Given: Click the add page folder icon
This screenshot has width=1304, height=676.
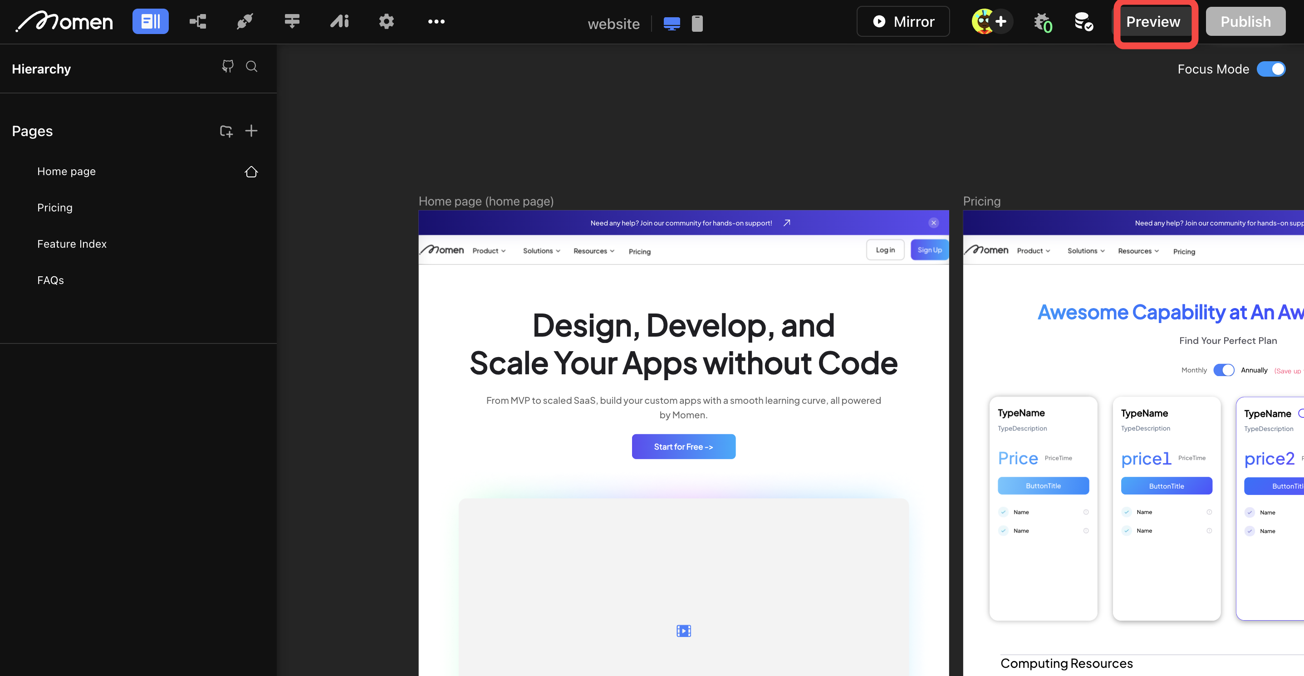Looking at the screenshot, I should 226,131.
